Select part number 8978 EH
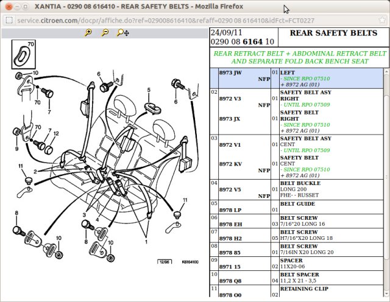Viewport: 390px width, 302px height. coord(230,224)
